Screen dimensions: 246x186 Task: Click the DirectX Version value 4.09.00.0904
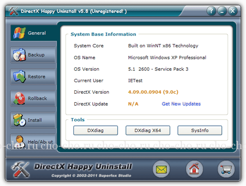point(153,92)
